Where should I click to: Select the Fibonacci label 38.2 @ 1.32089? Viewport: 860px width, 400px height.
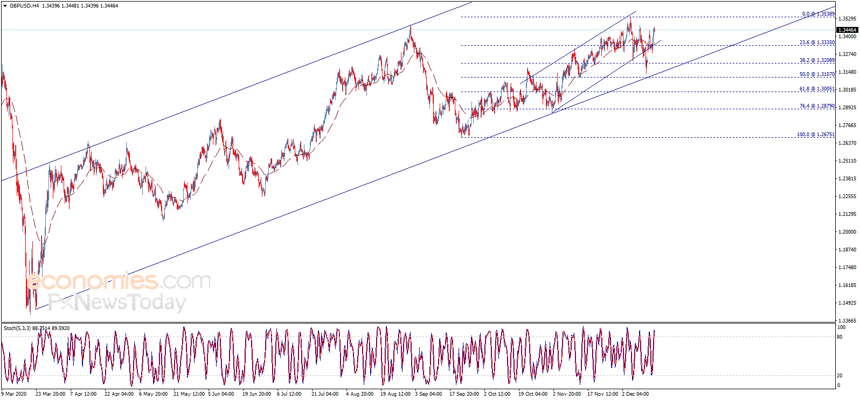point(817,60)
